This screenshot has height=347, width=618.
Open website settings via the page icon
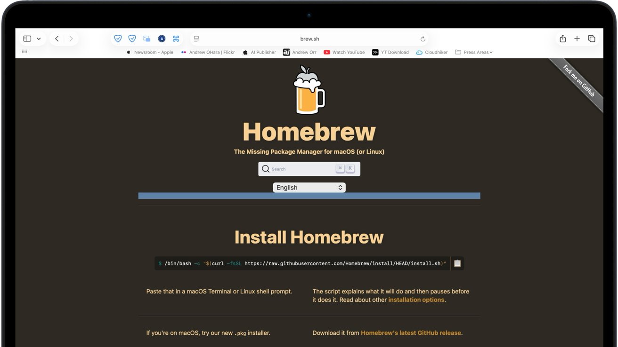pos(196,39)
